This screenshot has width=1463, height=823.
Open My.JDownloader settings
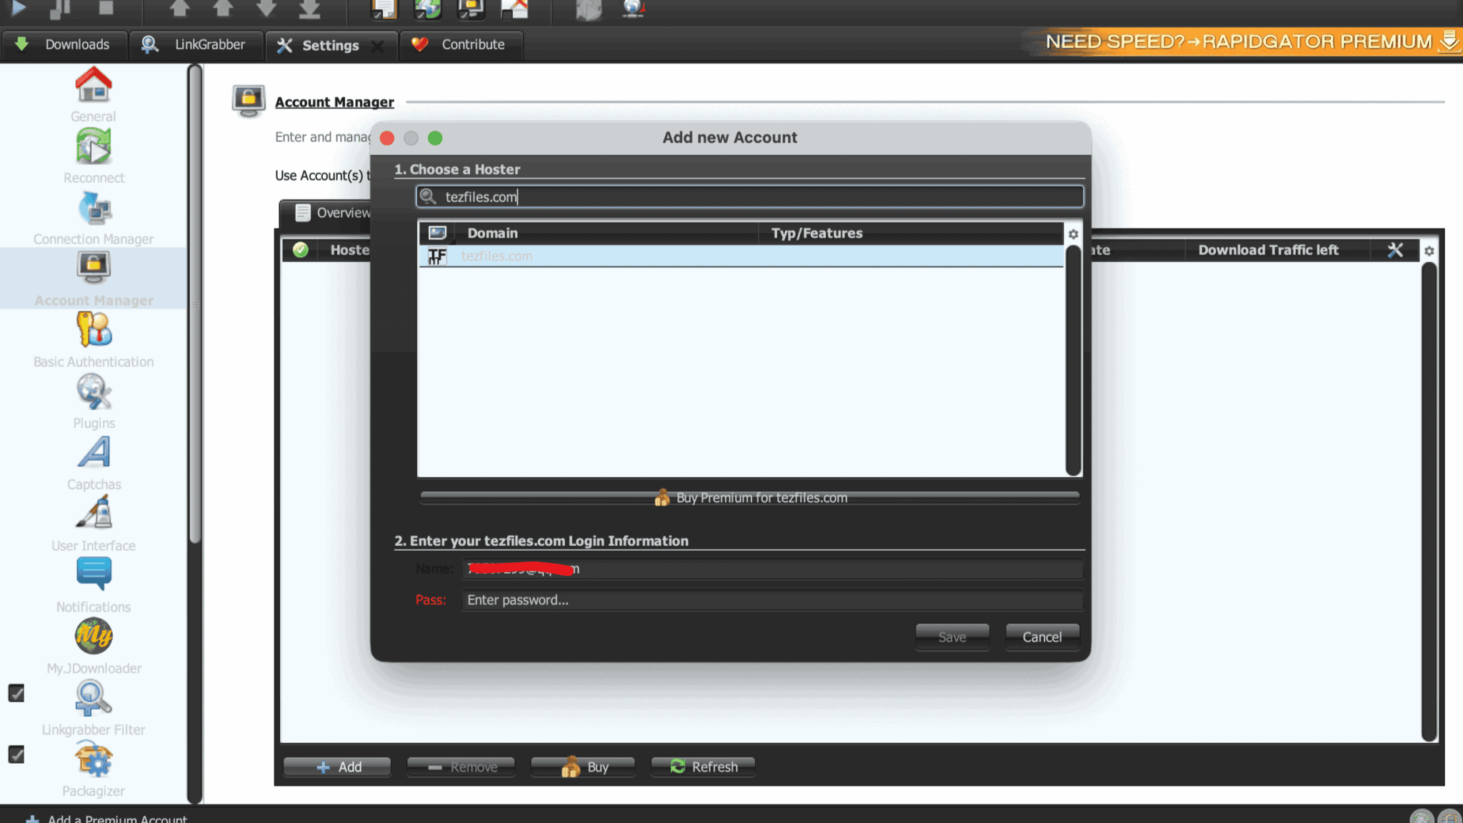(94, 648)
